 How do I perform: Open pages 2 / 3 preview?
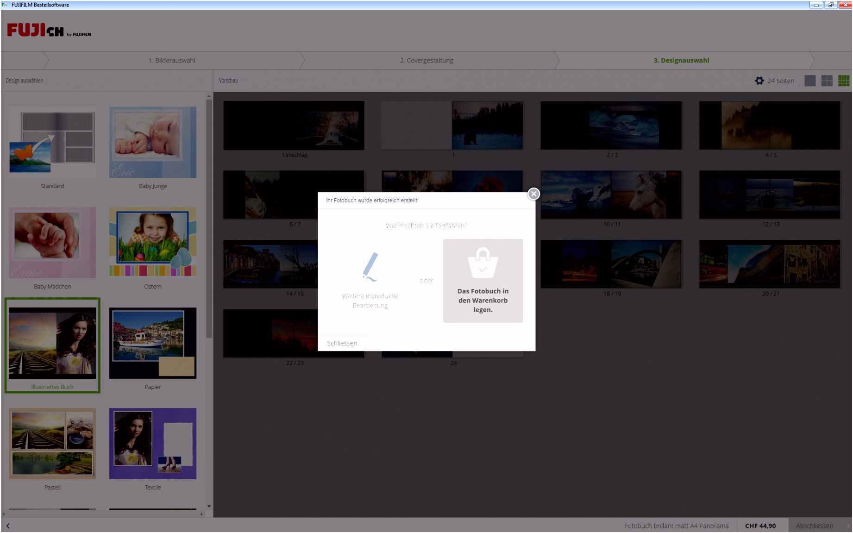(x=611, y=125)
